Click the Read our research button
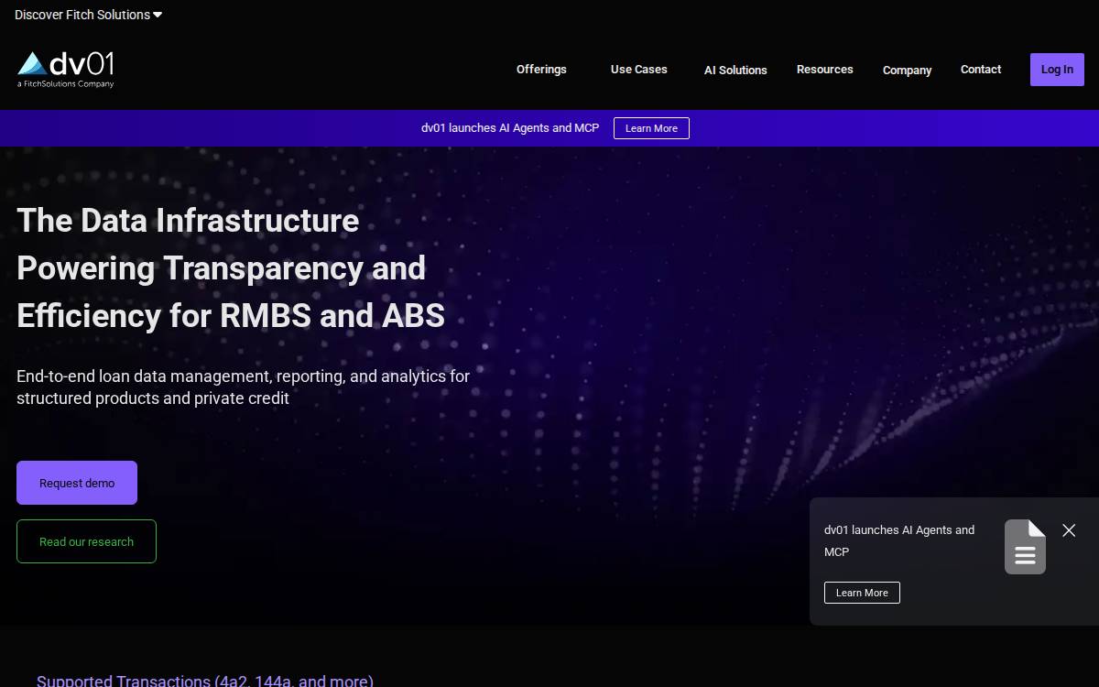The image size is (1099, 687). [x=86, y=541]
